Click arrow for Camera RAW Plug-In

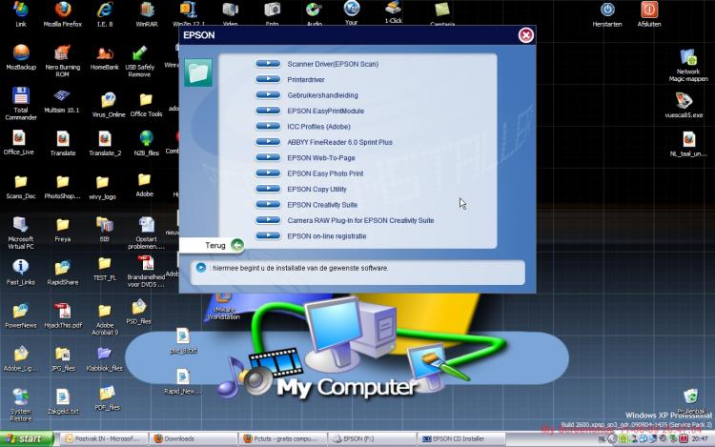tap(268, 220)
